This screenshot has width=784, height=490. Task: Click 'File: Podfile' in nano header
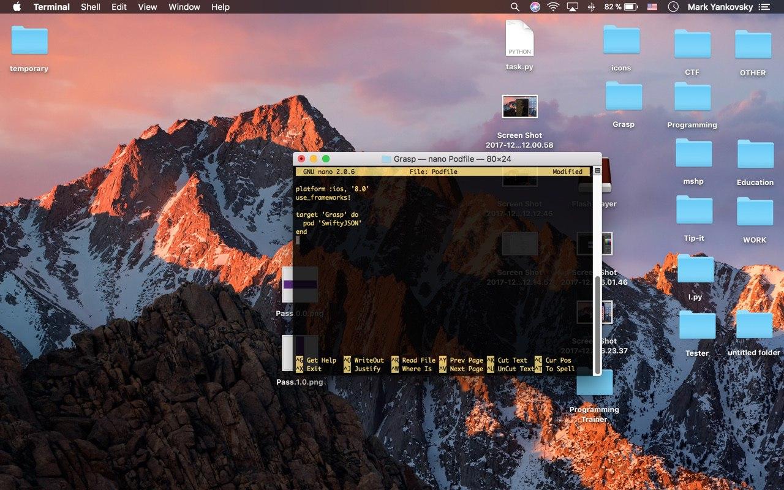pyautogui.click(x=434, y=172)
